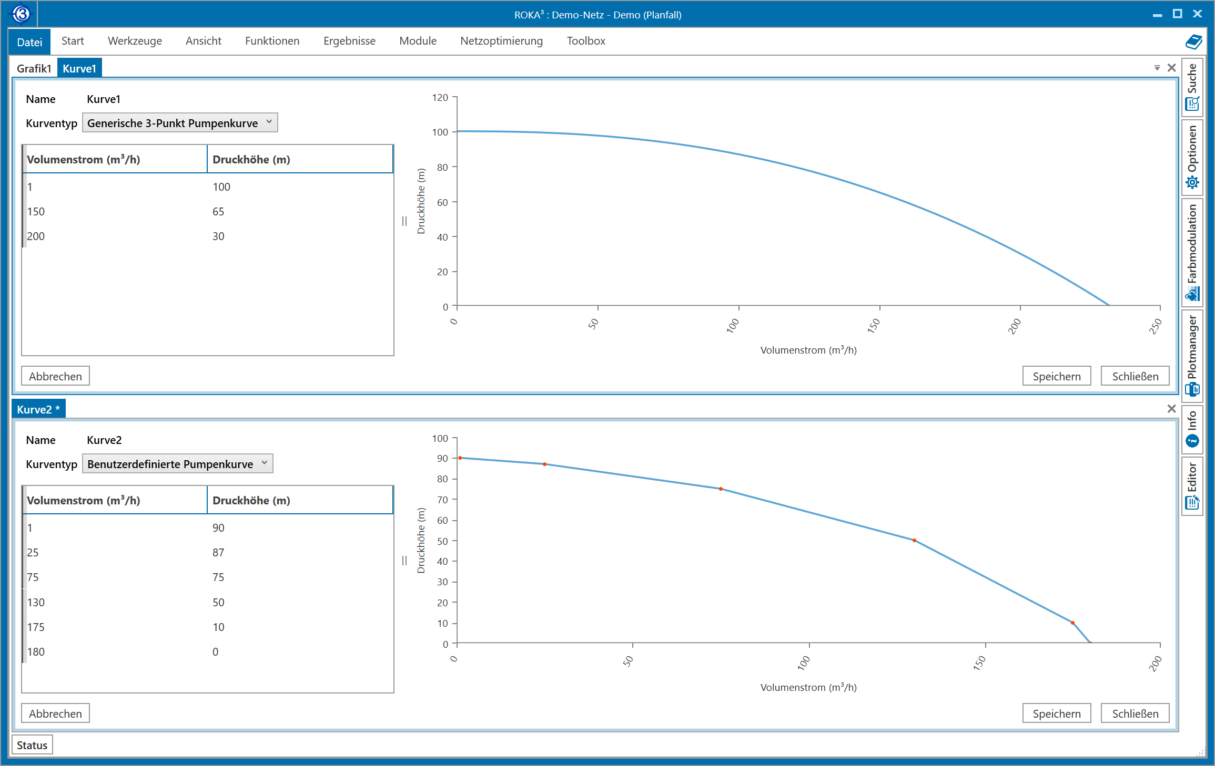
Task: Open the Ergebnisse ribbon tab
Action: pos(349,41)
